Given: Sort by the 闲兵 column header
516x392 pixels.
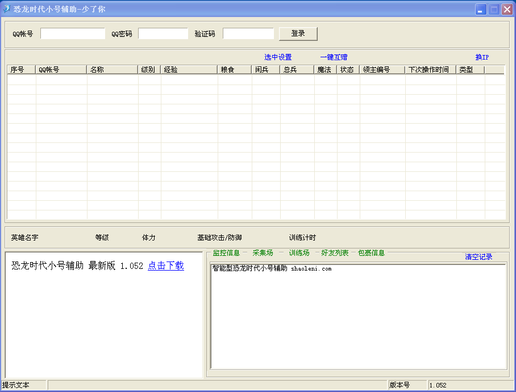Looking at the screenshot, I should tap(266, 70).
